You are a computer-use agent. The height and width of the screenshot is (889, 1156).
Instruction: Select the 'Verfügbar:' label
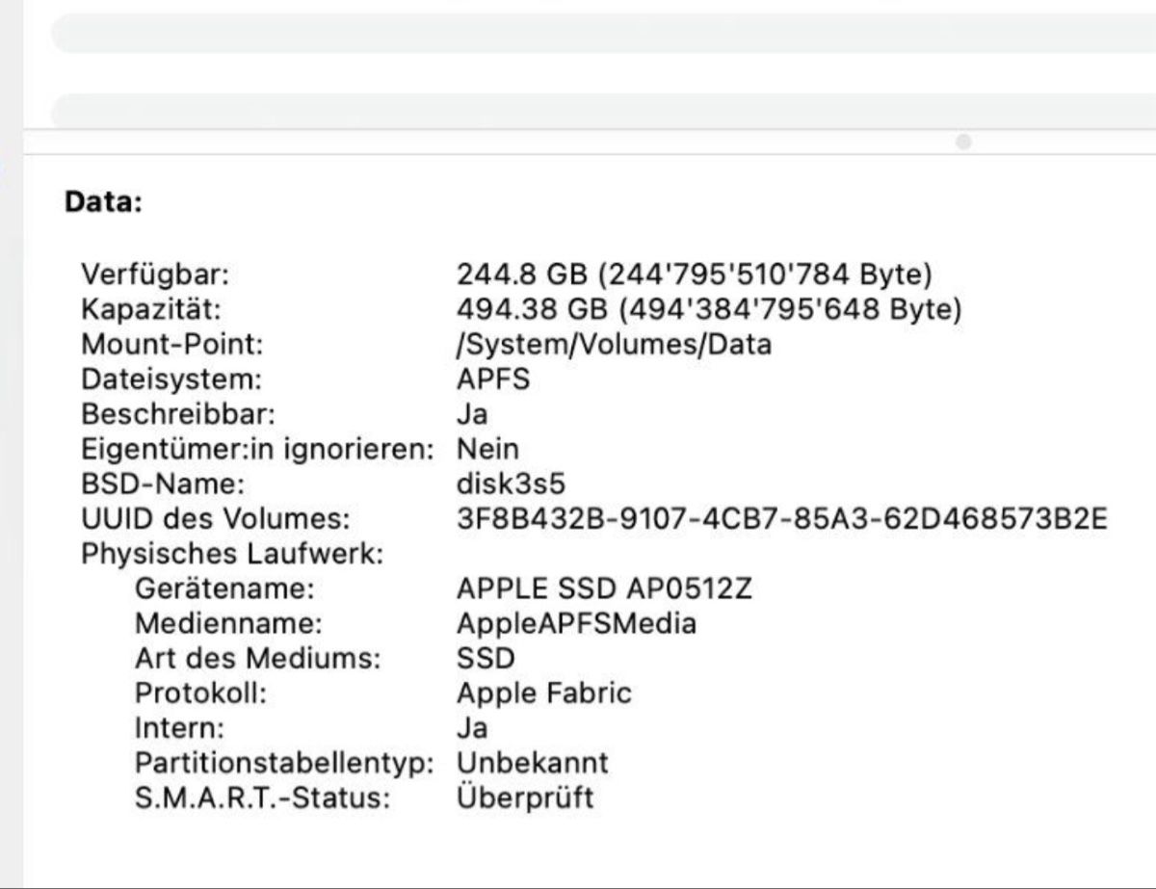pos(155,275)
